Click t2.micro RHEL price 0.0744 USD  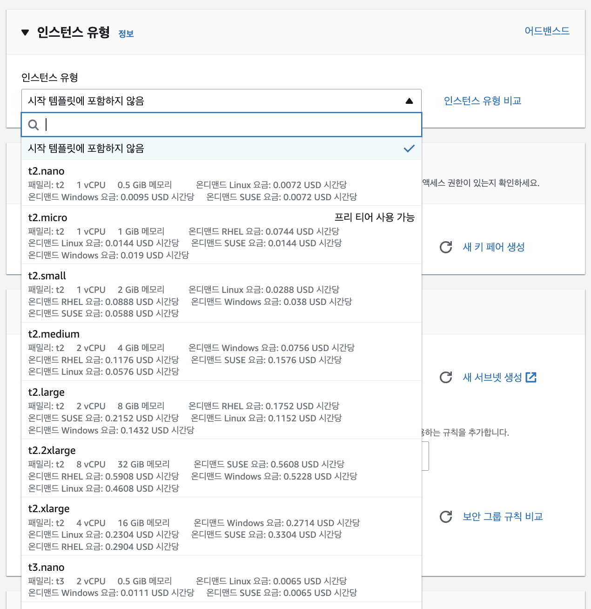264,231
